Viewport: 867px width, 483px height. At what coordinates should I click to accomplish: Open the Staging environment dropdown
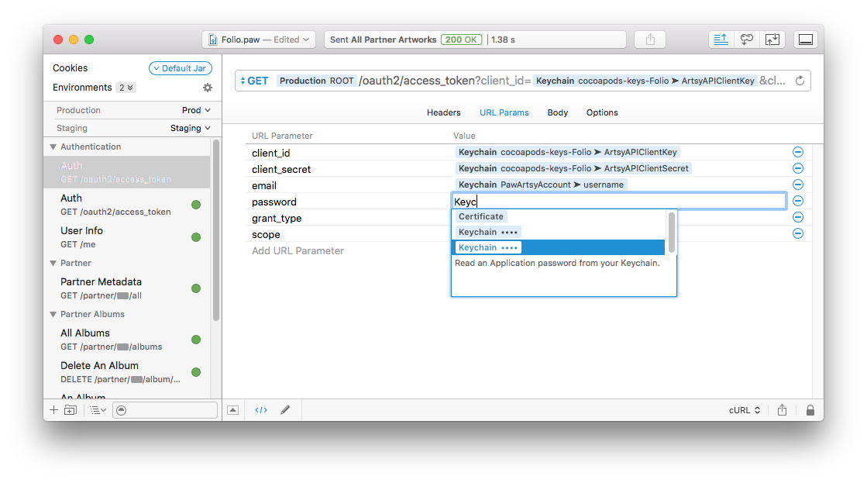click(190, 128)
